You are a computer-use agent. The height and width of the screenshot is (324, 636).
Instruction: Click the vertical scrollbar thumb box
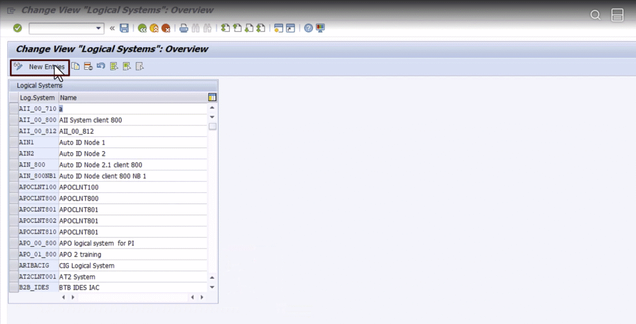point(212,126)
